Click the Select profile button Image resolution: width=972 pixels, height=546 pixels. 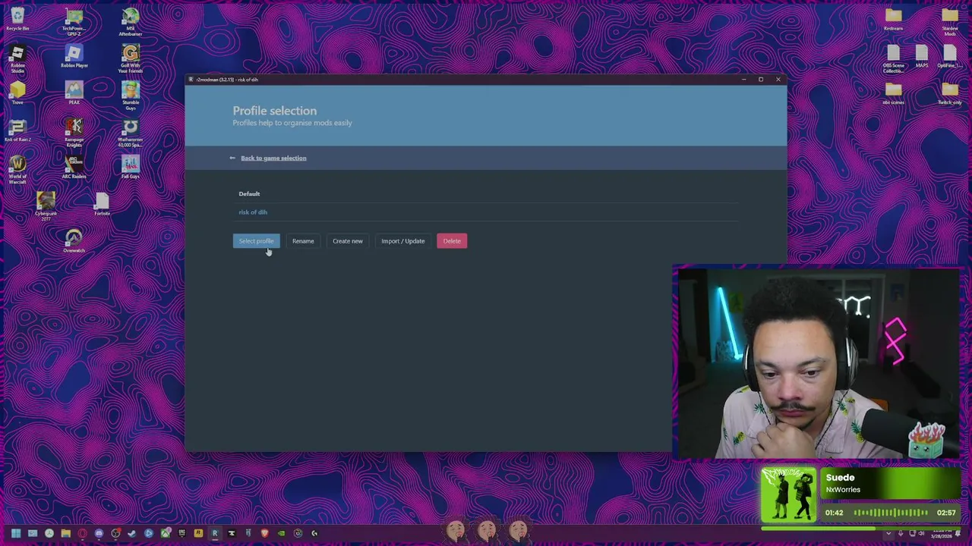click(x=256, y=241)
